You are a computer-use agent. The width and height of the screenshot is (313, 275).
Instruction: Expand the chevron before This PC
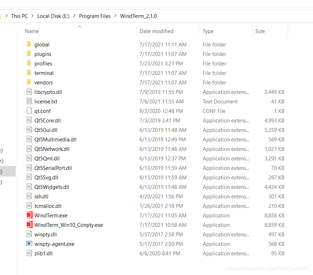pyautogui.click(x=7, y=16)
